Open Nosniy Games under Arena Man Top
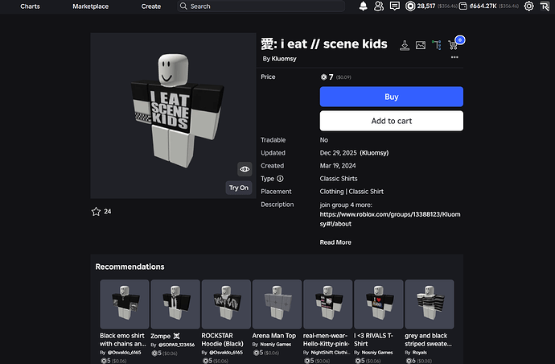Screen dimensions: 555x364 coord(275,344)
